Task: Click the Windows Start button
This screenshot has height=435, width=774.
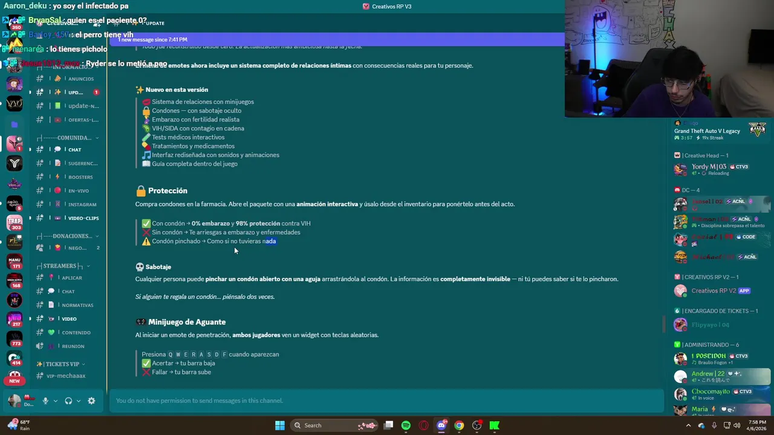Action: pos(280,425)
